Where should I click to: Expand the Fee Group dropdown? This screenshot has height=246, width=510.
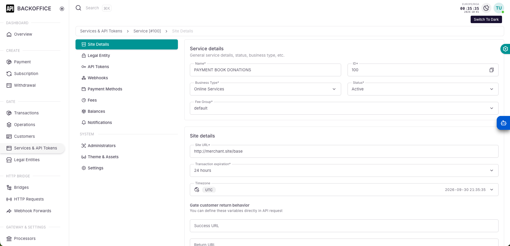[x=344, y=108]
